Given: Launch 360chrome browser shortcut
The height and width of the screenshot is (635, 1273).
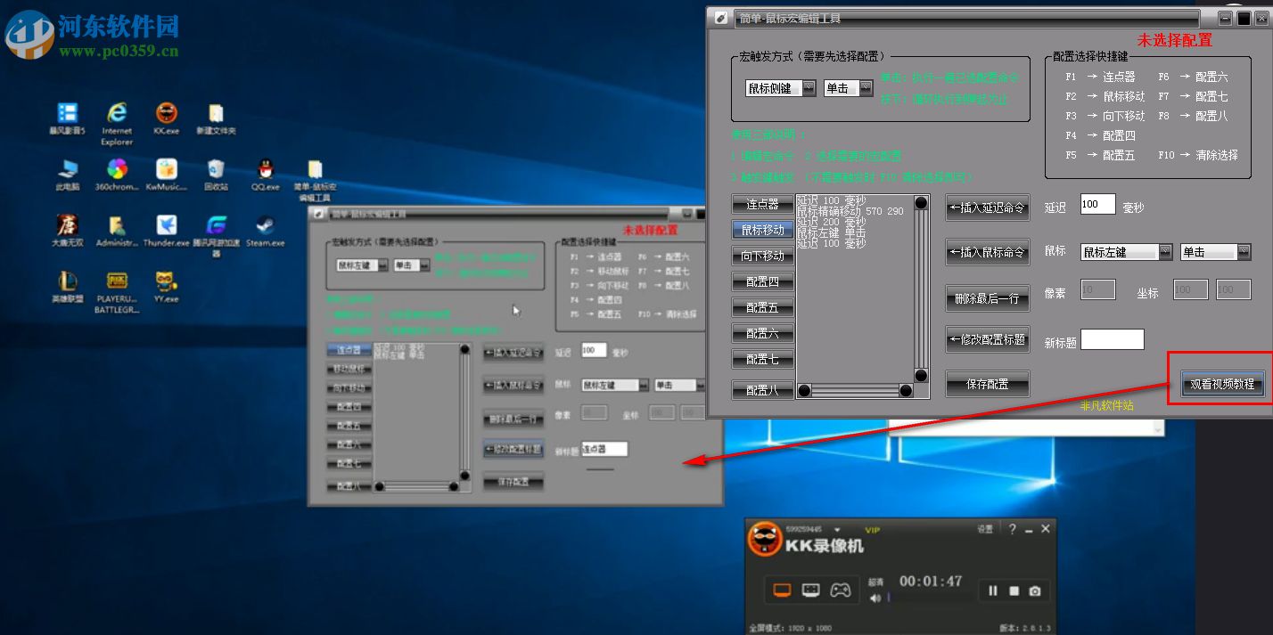Looking at the screenshot, I should click(117, 175).
